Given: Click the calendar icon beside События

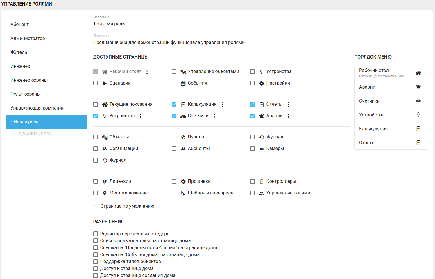Looking at the screenshot, I should [183, 83].
